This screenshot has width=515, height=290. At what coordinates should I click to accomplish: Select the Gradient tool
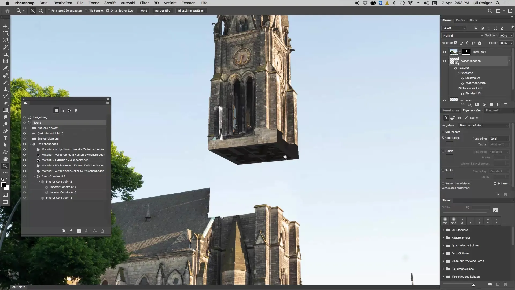click(x=5, y=110)
